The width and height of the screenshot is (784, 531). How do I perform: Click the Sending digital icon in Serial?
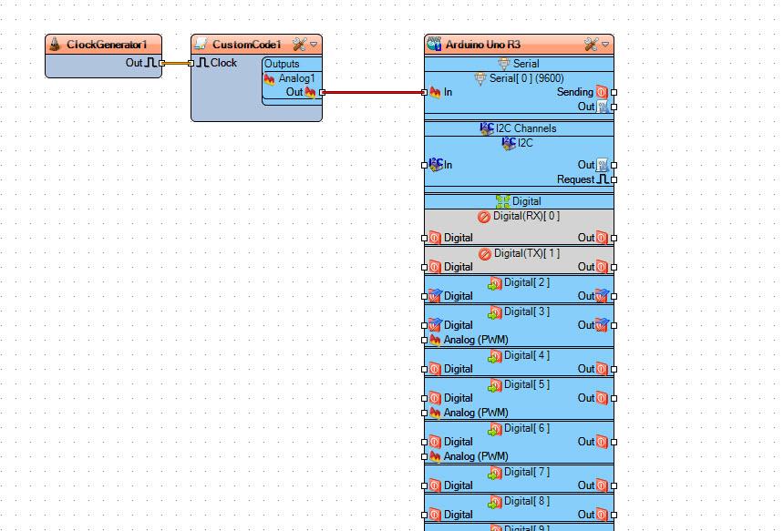[x=602, y=92]
